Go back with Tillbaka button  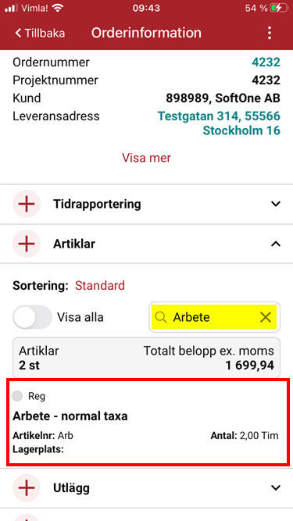pos(40,34)
